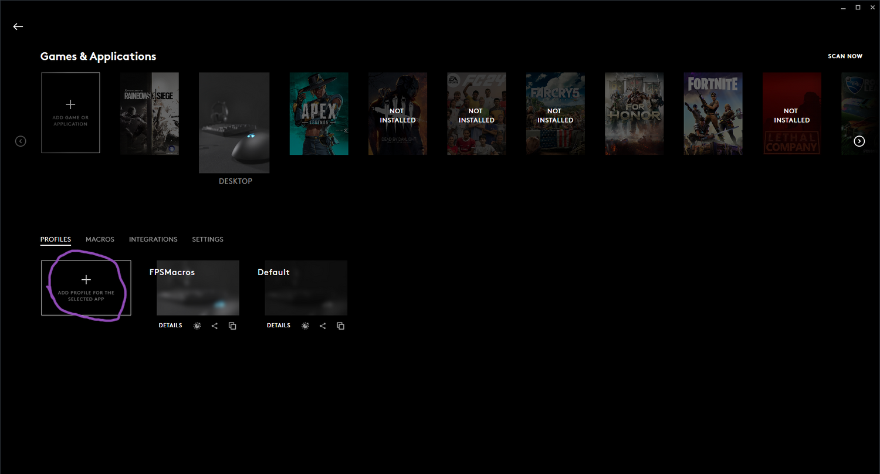Choose the Lethal Company tile
This screenshot has height=474, width=880.
point(791,113)
